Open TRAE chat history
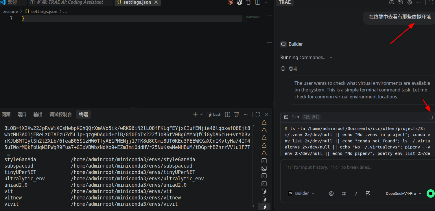Viewport: 435px width, 211px height. (x=401, y=2)
